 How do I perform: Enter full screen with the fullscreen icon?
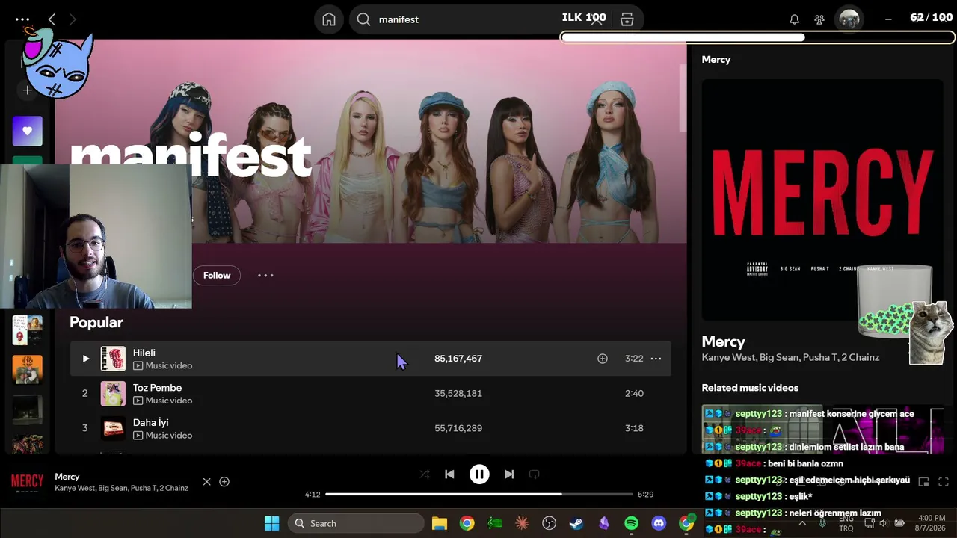coord(944,482)
